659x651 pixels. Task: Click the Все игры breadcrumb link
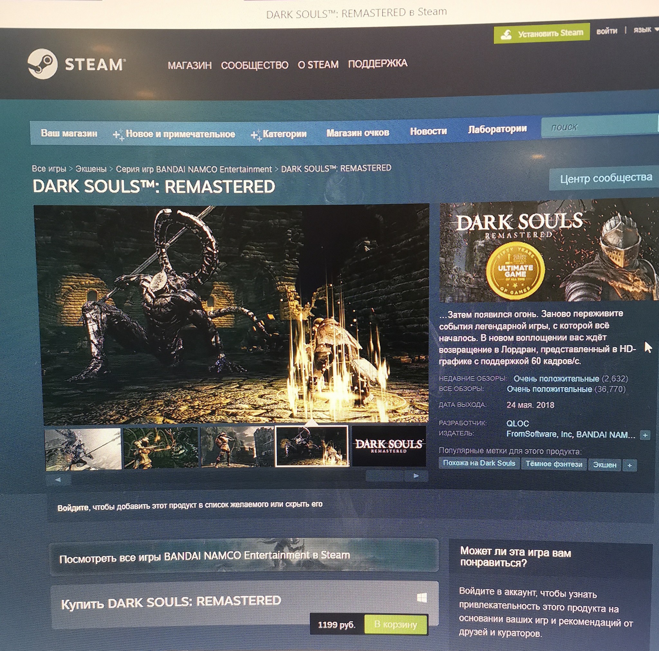(x=49, y=169)
